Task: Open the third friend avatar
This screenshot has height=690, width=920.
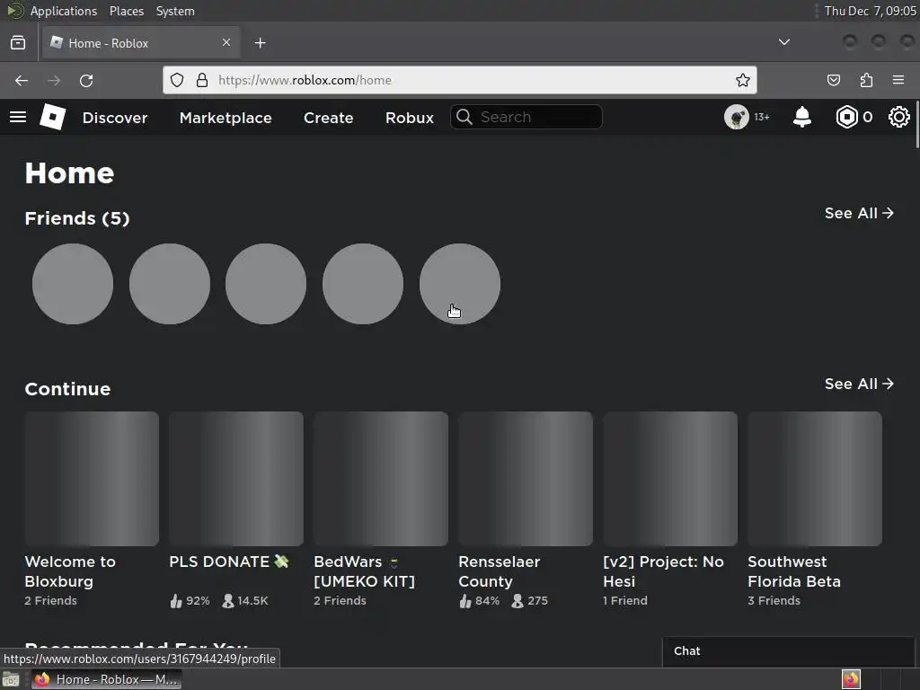Action: click(x=266, y=284)
